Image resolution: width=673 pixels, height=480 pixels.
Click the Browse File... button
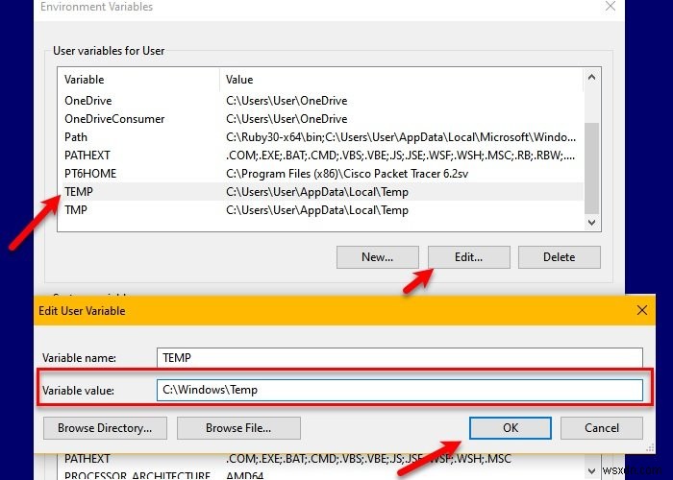pyautogui.click(x=238, y=428)
